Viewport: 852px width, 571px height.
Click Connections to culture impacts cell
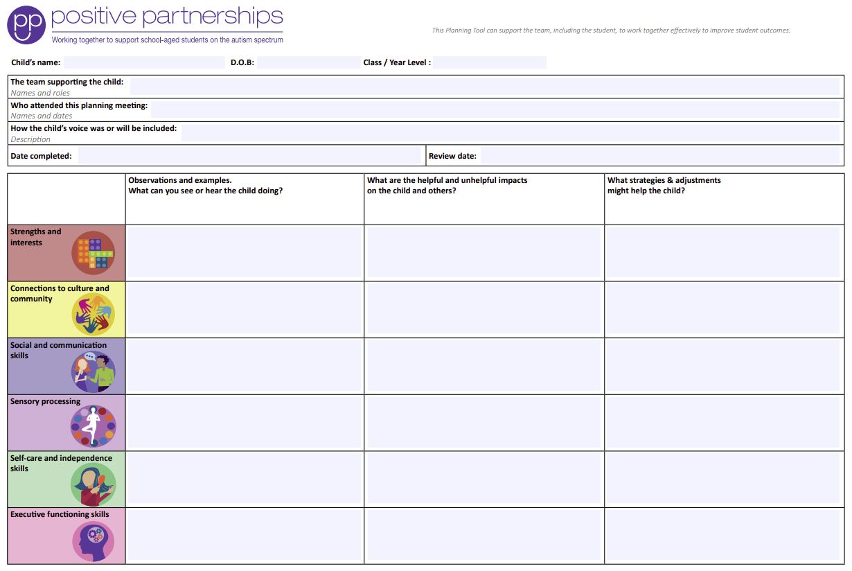tap(484, 310)
